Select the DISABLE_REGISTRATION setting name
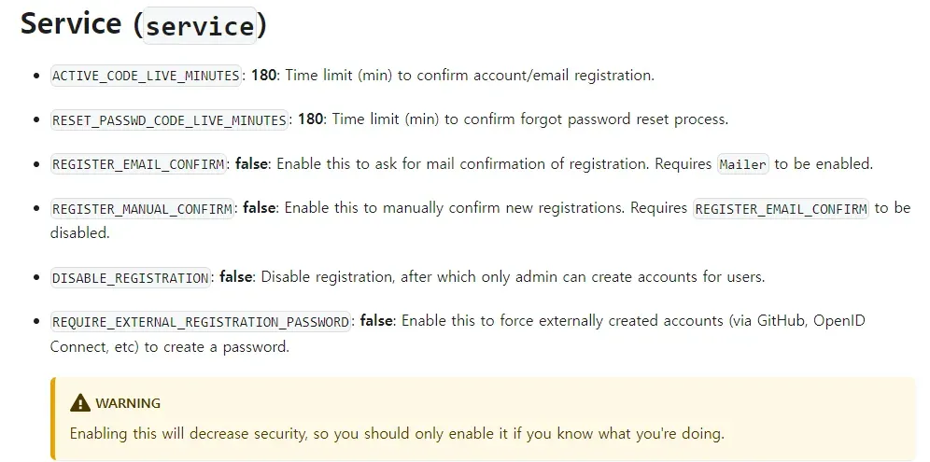Image resolution: width=930 pixels, height=462 pixels. [x=131, y=278]
